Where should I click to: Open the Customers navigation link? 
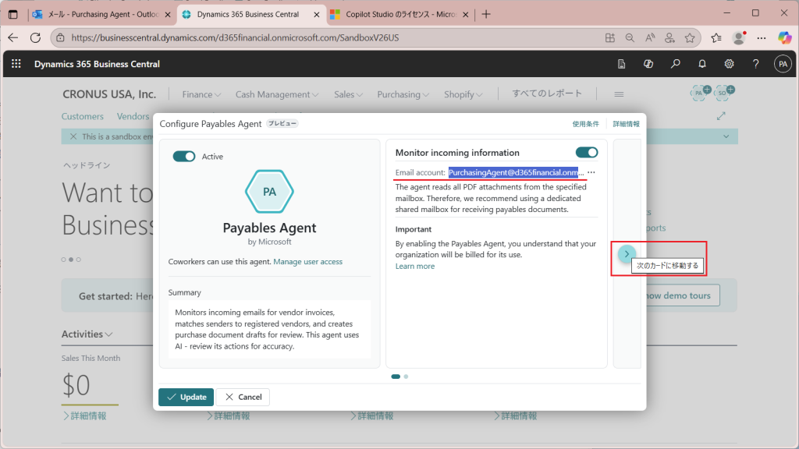(83, 116)
